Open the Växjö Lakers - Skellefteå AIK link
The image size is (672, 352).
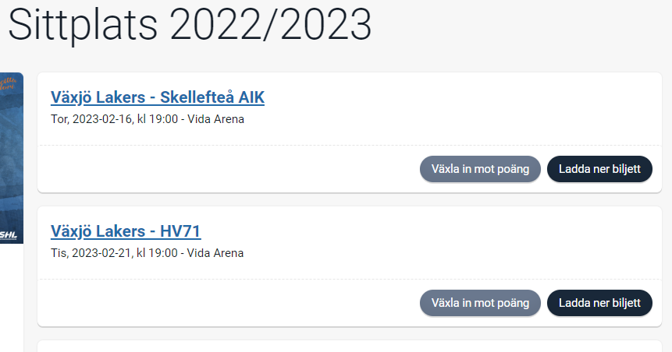click(158, 97)
